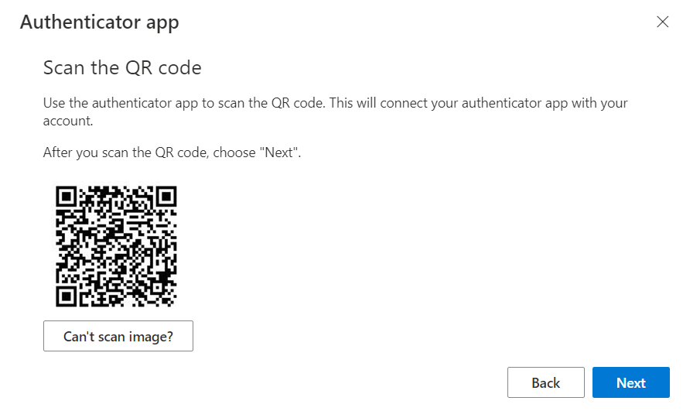Click the blue Next button label
The image size is (683, 418).
630,382
